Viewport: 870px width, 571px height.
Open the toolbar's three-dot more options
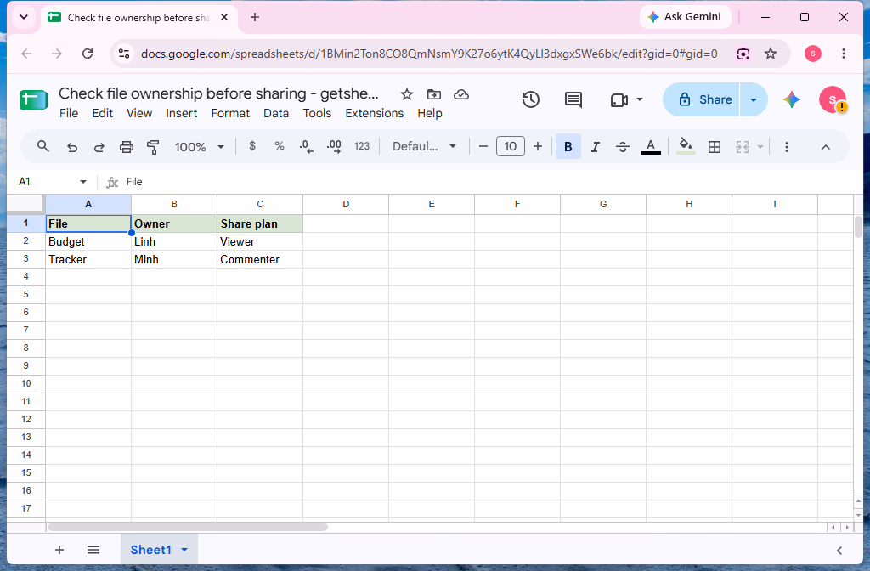point(786,147)
